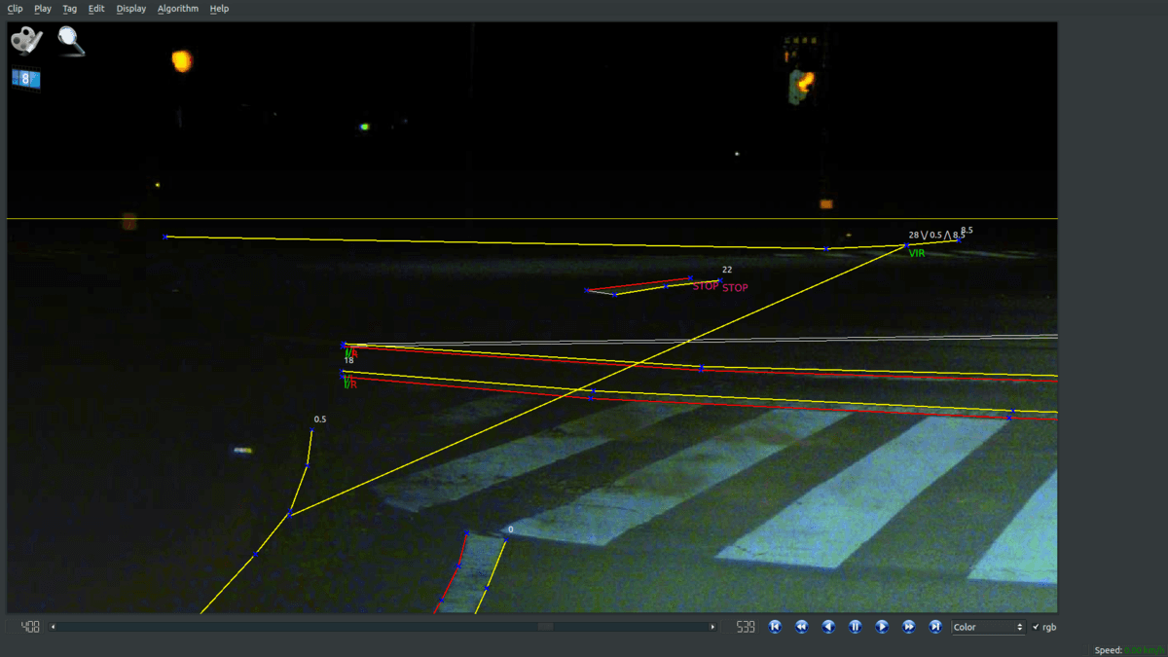This screenshot has width=1168, height=657.
Task: Click the timeline scrollbar handle
Action: click(x=545, y=627)
